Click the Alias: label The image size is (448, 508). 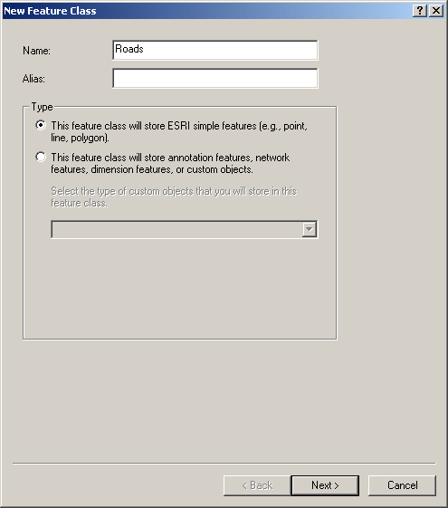pyautogui.click(x=33, y=79)
